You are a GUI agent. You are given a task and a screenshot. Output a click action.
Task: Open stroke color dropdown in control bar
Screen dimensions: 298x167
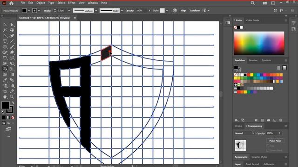(x=39, y=11)
